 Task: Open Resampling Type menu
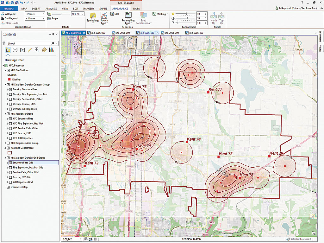[128, 18]
